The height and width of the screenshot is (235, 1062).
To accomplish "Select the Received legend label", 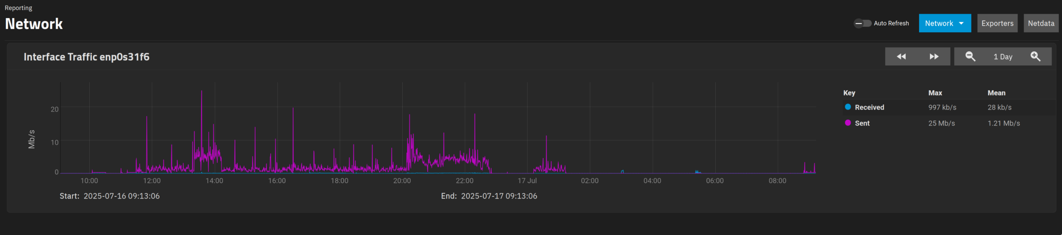I will (869, 107).
